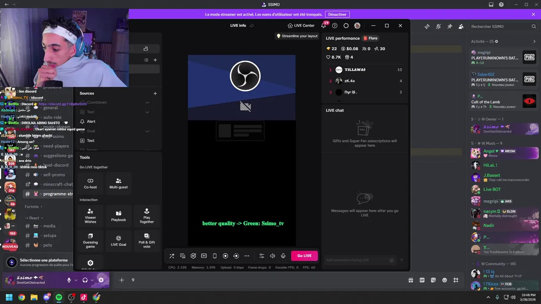Open LIVE Center

pos(301,26)
